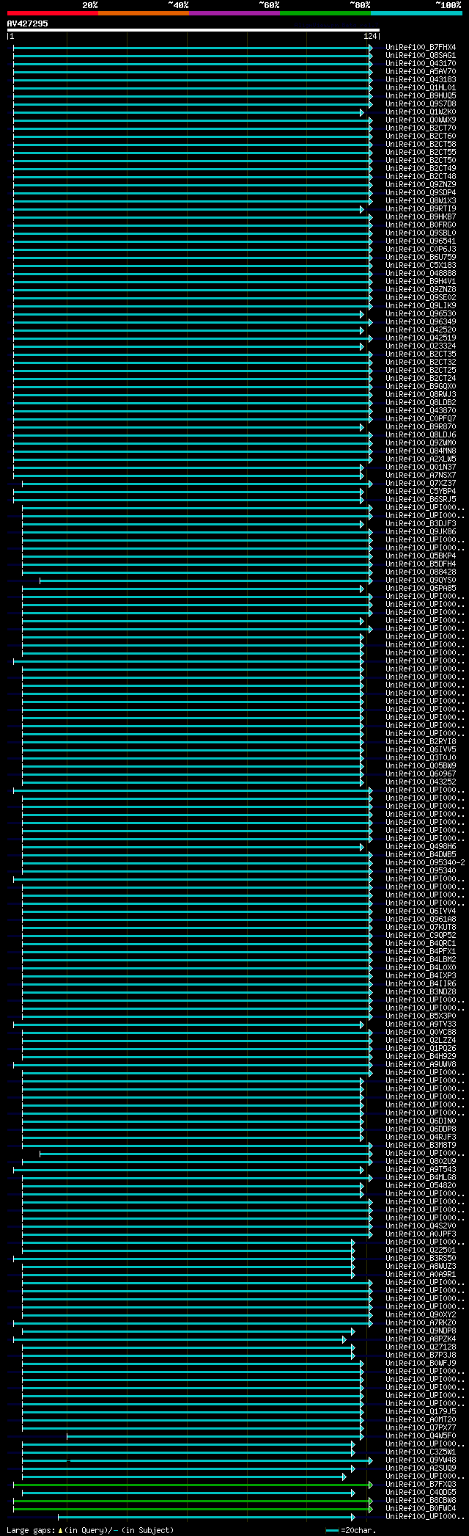Select the UniRef100_A8PZK4 label

point(421,1339)
